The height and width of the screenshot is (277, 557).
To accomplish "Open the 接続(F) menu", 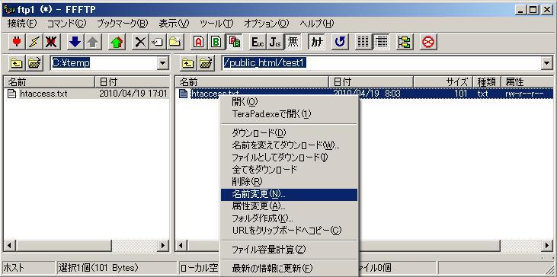I will [x=22, y=24].
